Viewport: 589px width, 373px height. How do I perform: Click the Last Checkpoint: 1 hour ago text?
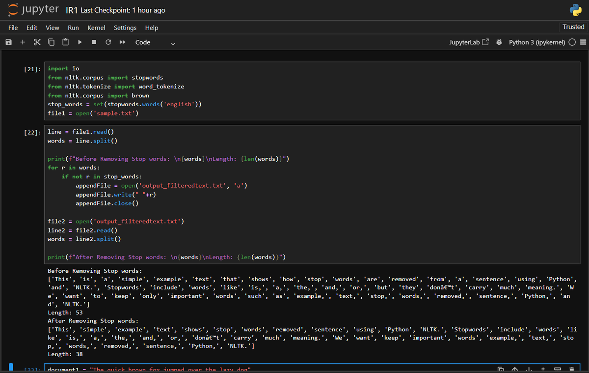(x=123, y=10)
